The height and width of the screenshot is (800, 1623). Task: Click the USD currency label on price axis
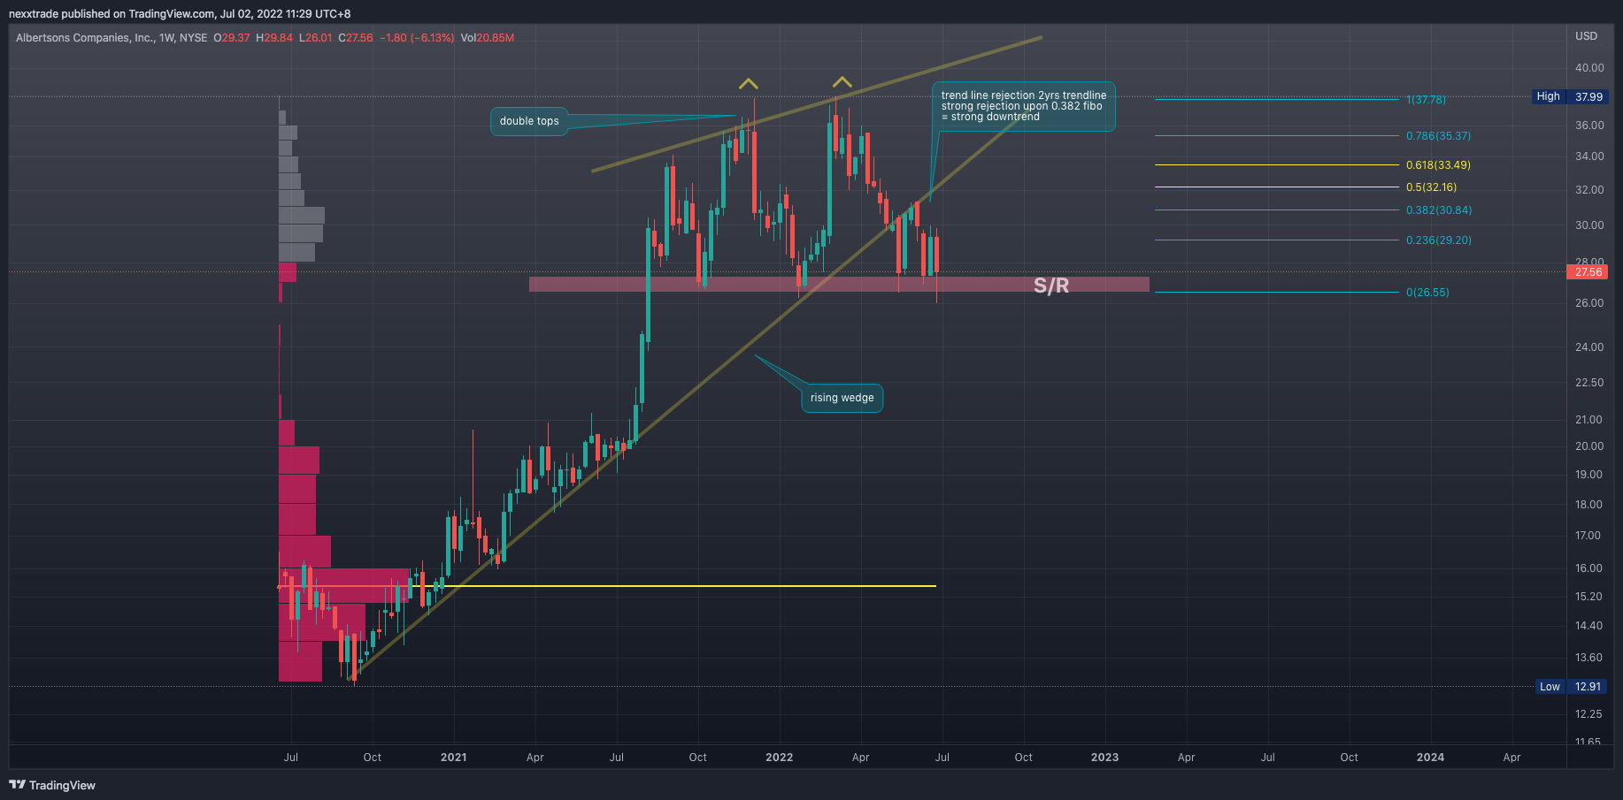coord(1586,36)
